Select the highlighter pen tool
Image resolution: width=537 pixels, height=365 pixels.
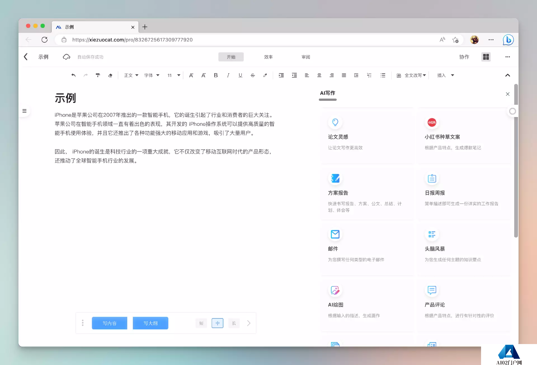(265, 75)
